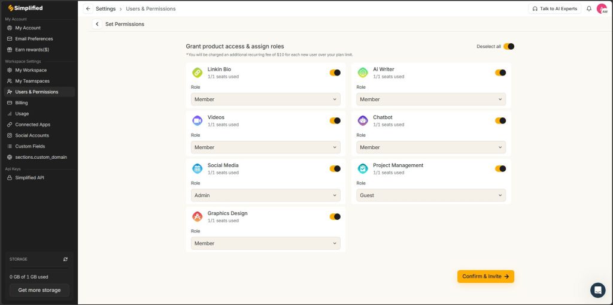Switch off Social Media access

pyautogui.click(x=335, y=169)
